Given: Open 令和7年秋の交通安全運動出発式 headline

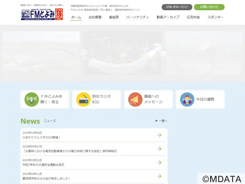Looking at the screenshot, I should pos(43,165).
